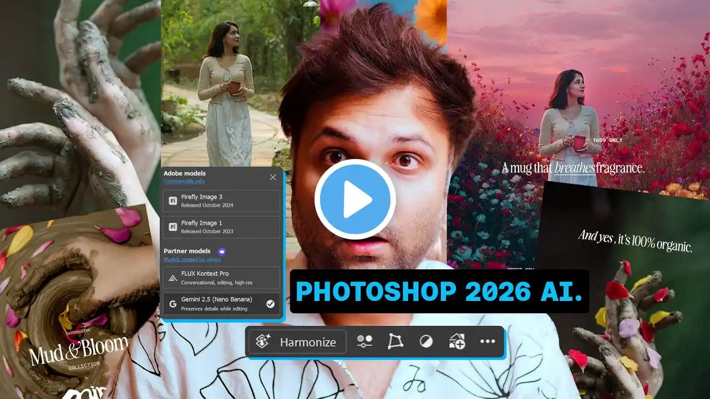Click the half-filled circle icon in the toolbar
Screen dimensions: 710x399
[x=426, y=342]
